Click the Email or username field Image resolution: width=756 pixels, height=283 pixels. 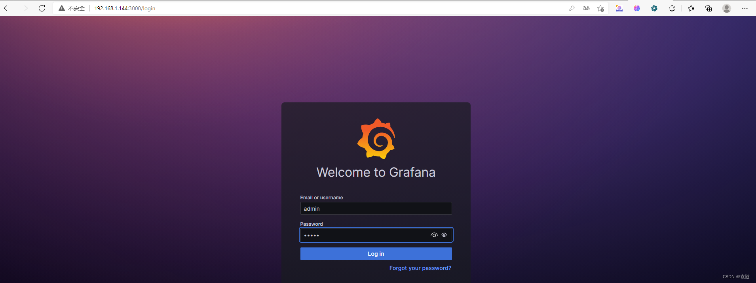[376, 208]
